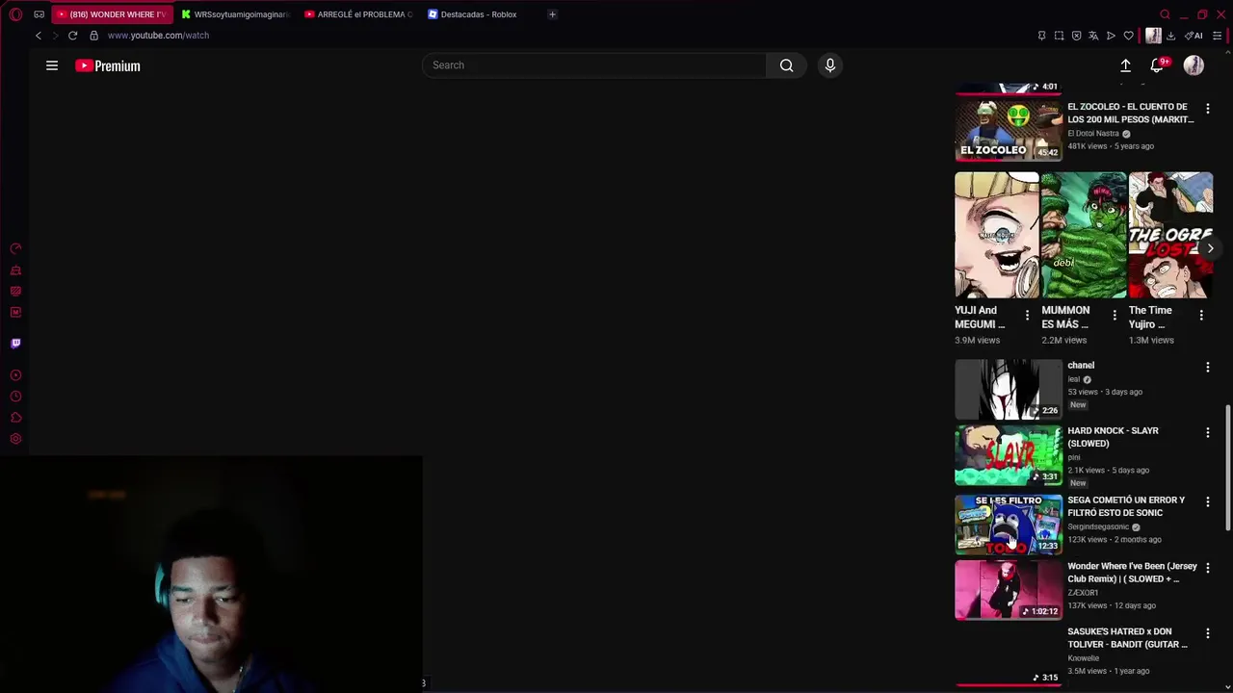This screenshot has width=1233, height=693.
Task: Open options for MUMMON ES MÁS short
Action: (x=1115, y=316)
